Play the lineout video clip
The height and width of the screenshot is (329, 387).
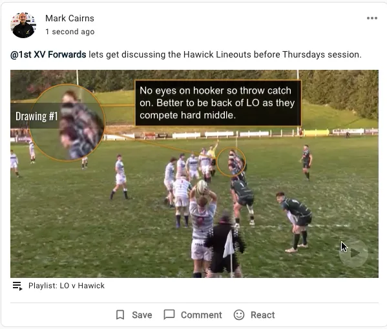click(353, 253)
